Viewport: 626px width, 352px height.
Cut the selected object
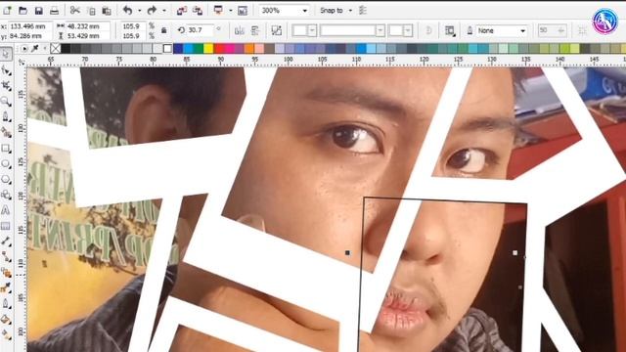74,11
